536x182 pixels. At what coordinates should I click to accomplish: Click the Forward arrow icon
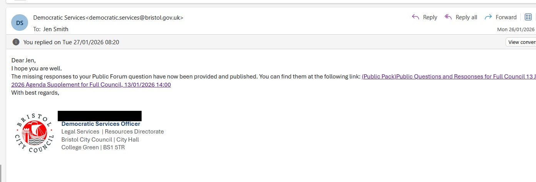point(488,17)
